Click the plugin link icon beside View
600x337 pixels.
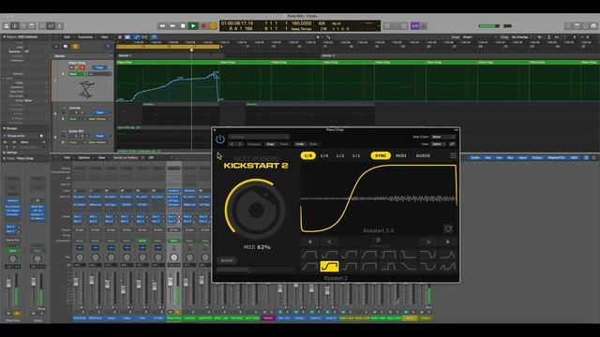(452, 144)
